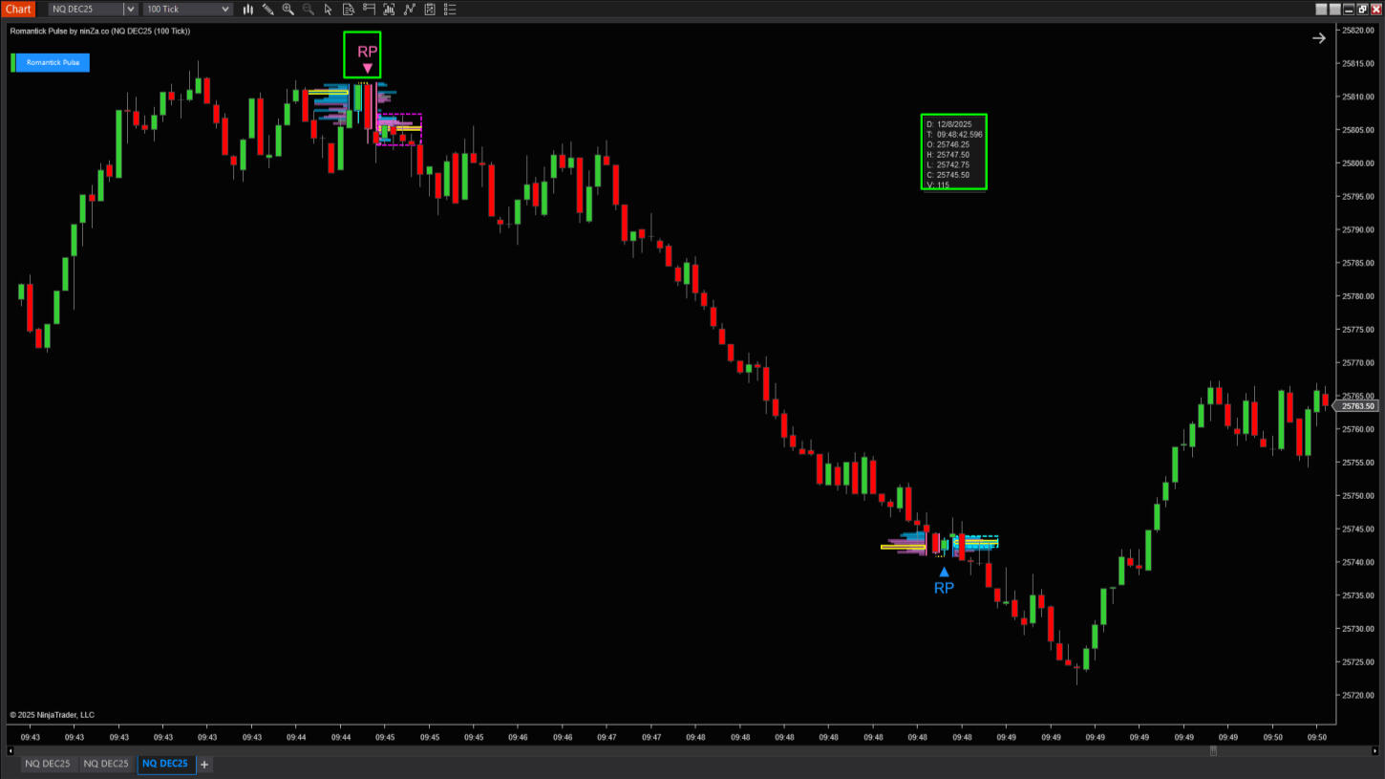Click the blue RP up-arrow signal marker
The width and height of the screenshot is (1385, 779).
tap(944, 573)
